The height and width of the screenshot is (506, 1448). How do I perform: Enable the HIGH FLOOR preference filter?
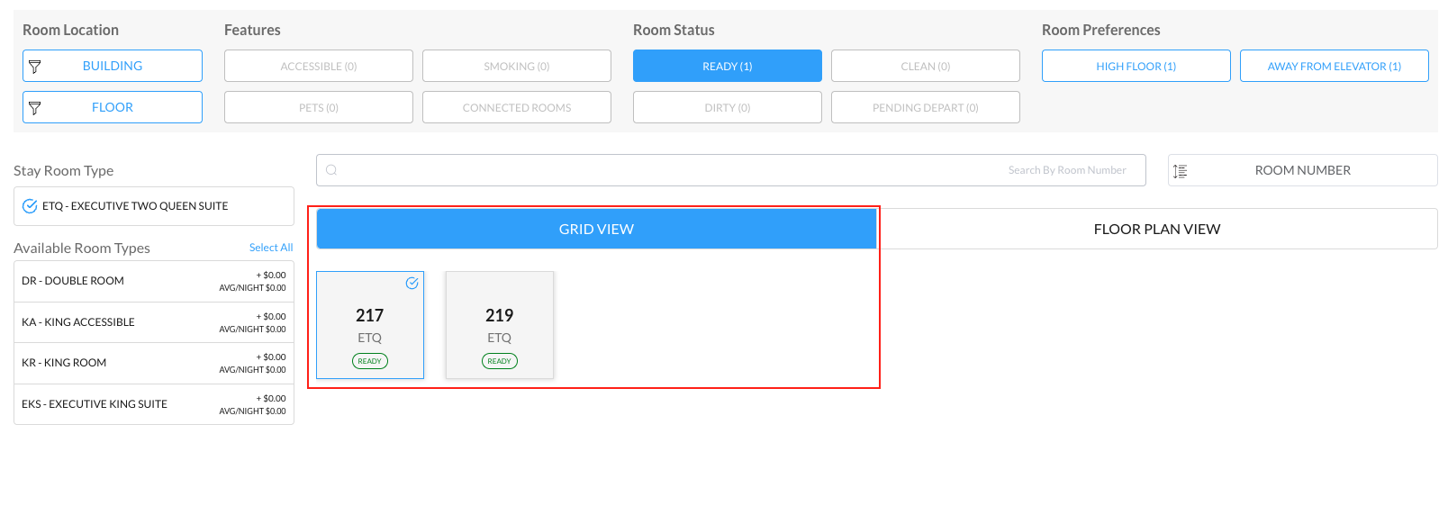tap(1136, 66)
